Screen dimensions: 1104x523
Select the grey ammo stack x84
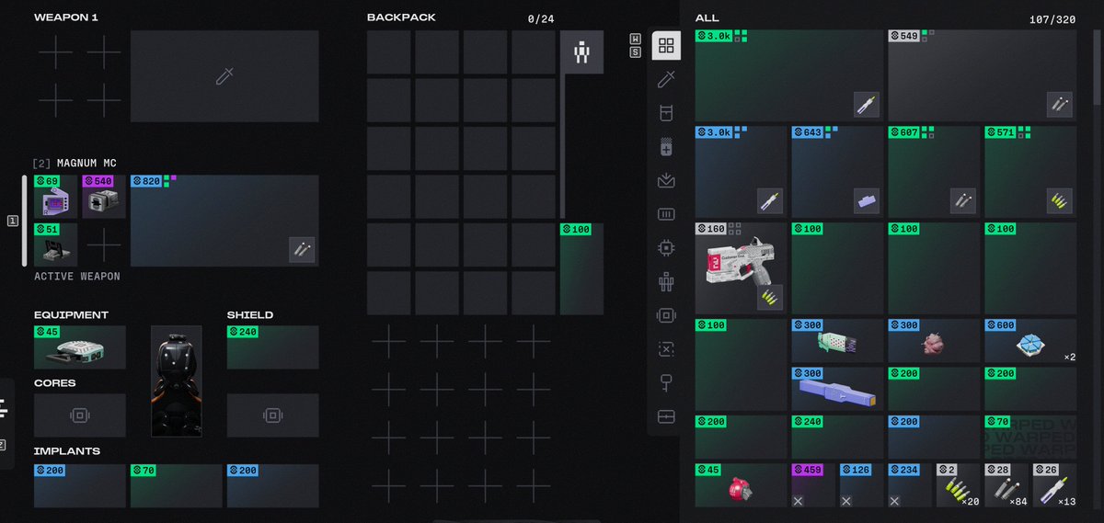(1006, 485)
